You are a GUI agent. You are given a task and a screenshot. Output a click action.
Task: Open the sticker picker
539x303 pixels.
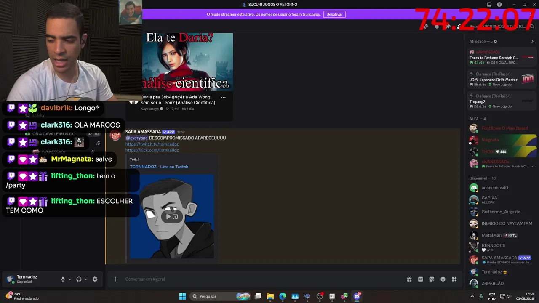(432, 279)
